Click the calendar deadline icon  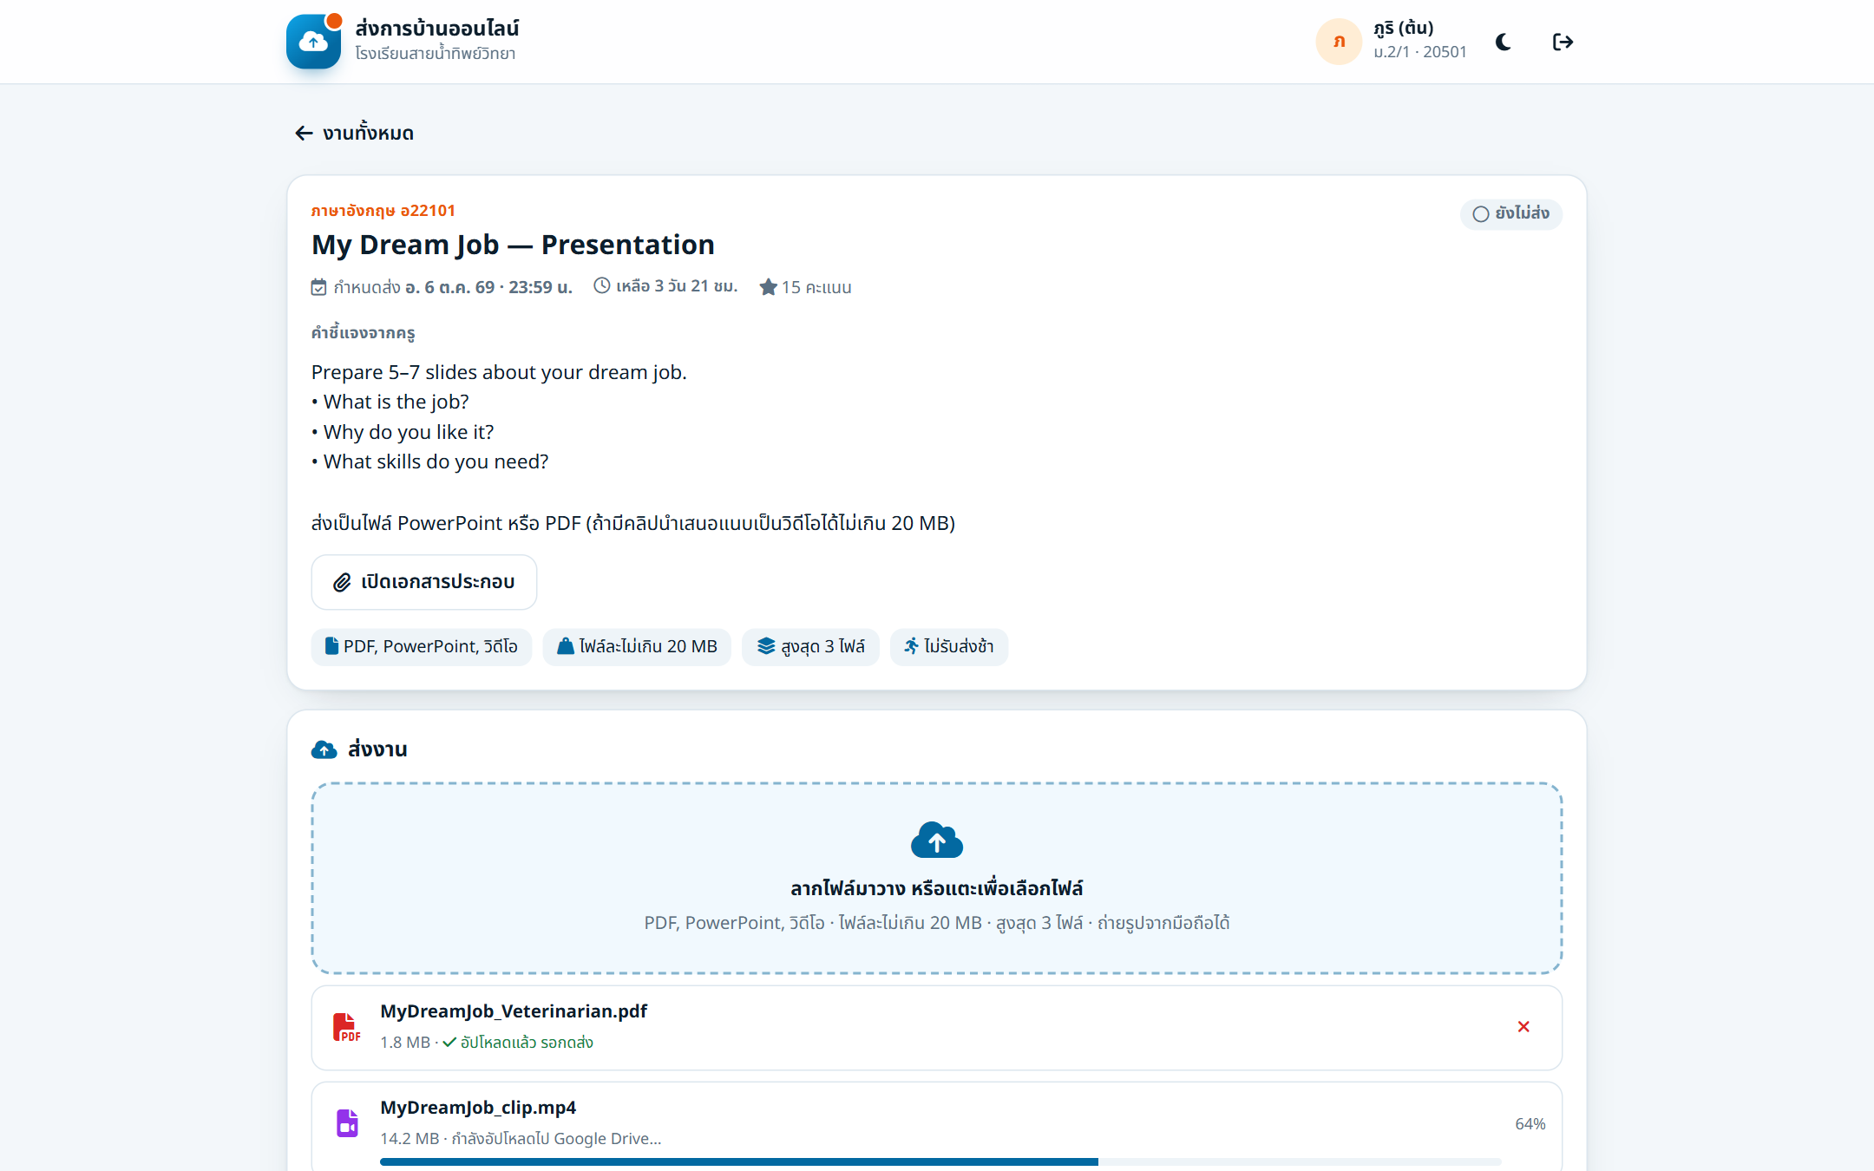319,287
